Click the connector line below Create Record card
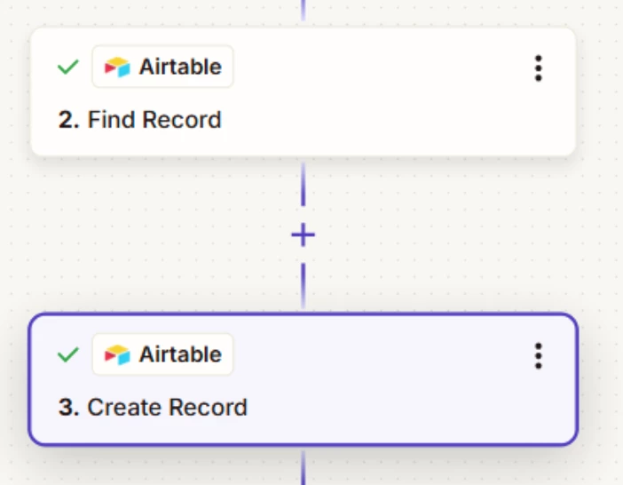Viewport: 623px width, 485px height. pos(304,468)
